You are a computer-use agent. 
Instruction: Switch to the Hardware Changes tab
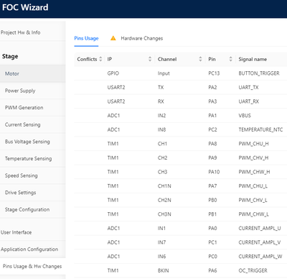pyautogui.click(x=141, y=38)
